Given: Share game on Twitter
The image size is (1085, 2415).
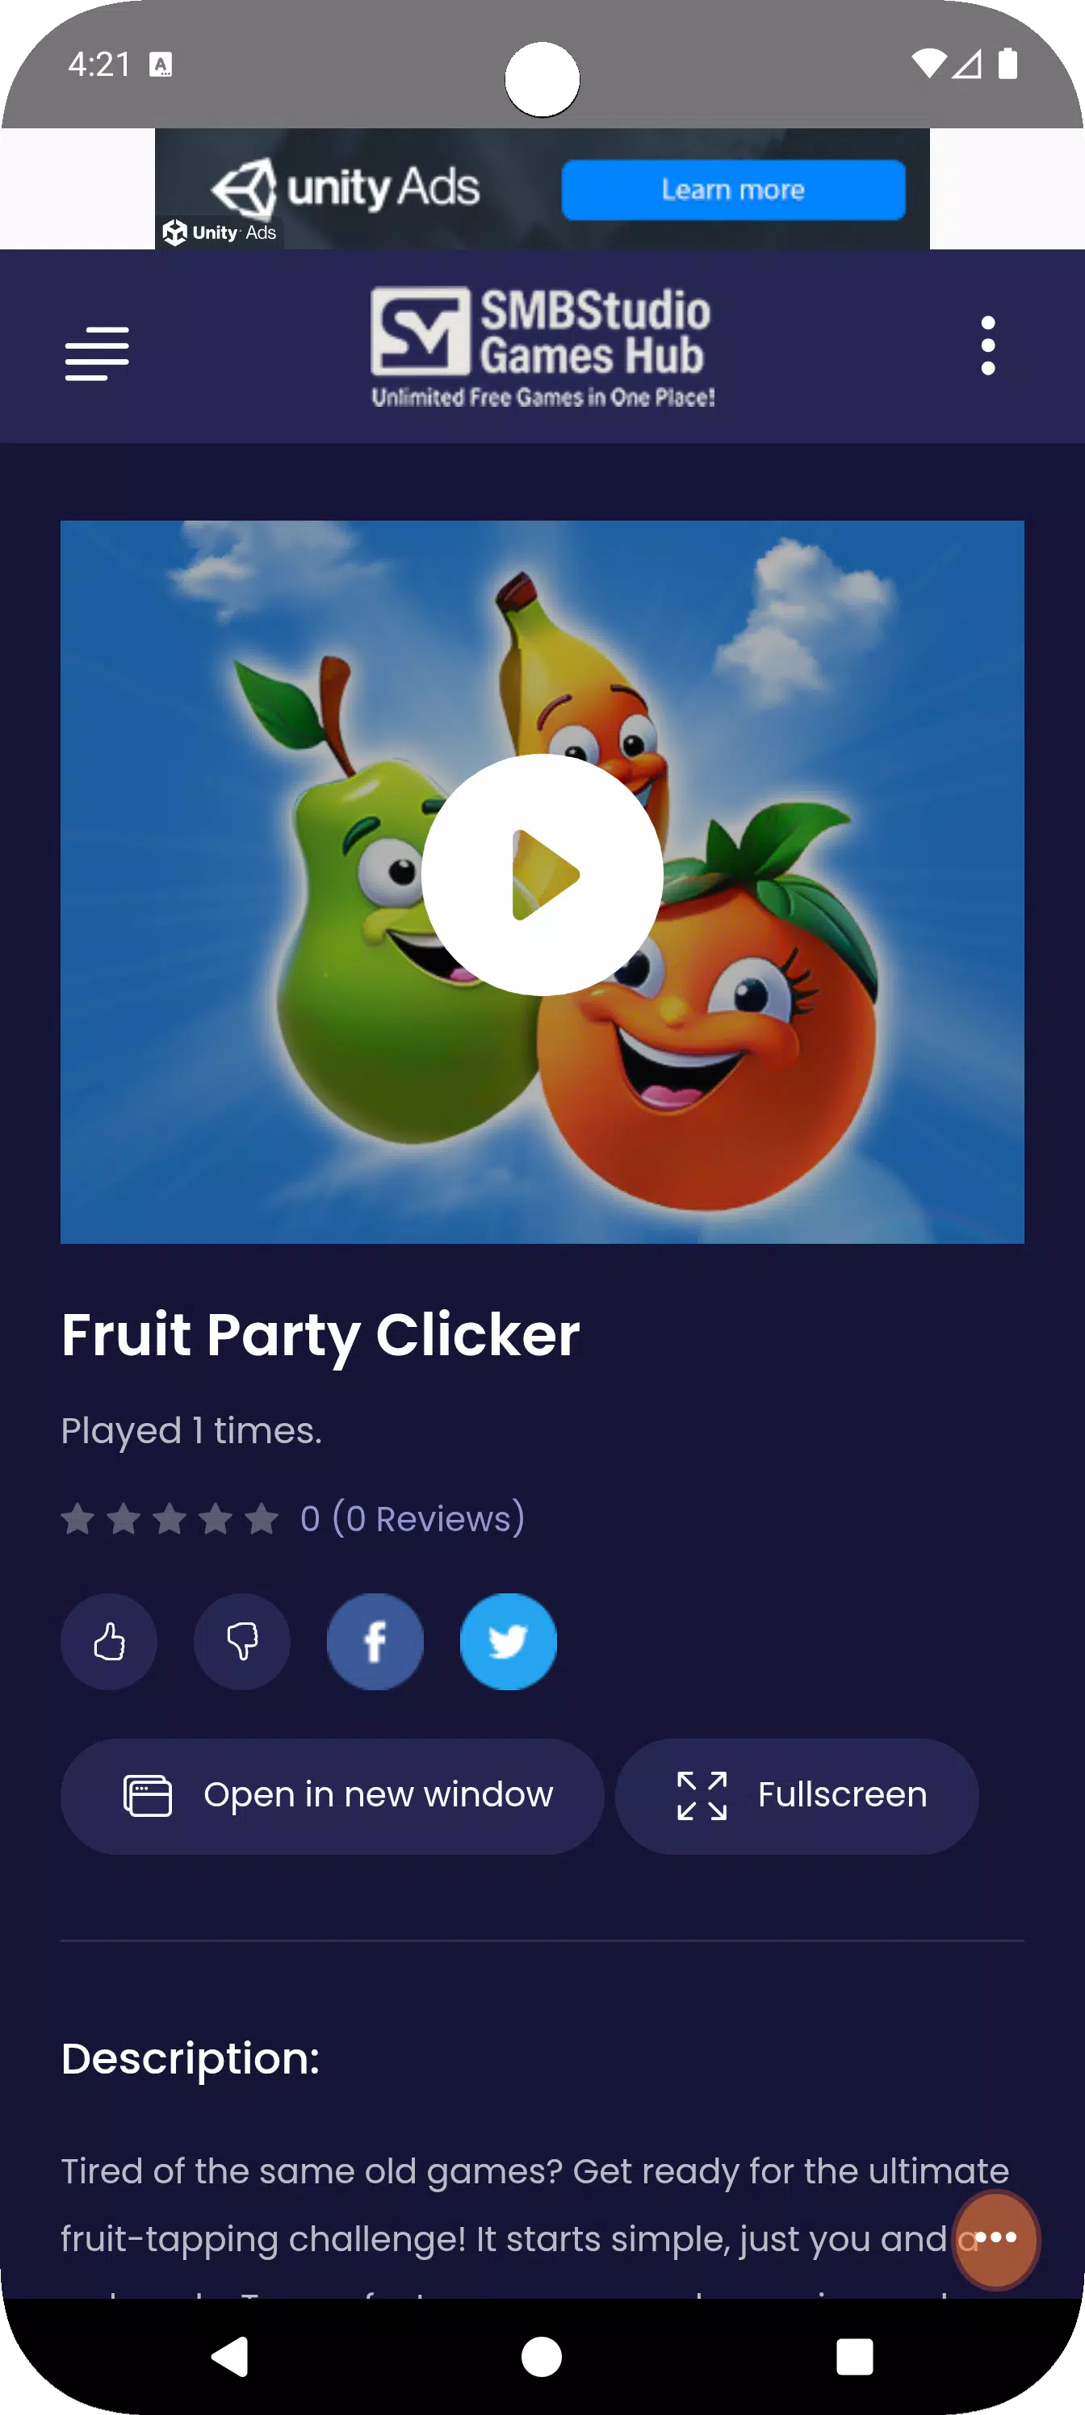Looking at the screenshot, I should (509, 1642).
